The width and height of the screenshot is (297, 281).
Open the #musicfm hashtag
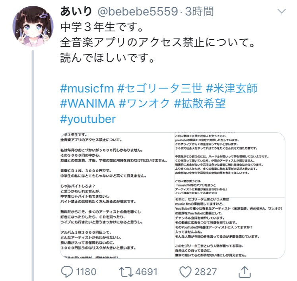coord(87,89)
